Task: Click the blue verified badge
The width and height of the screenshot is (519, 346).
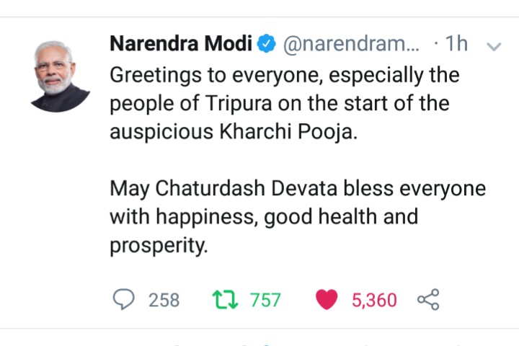Action: (267, 43)
